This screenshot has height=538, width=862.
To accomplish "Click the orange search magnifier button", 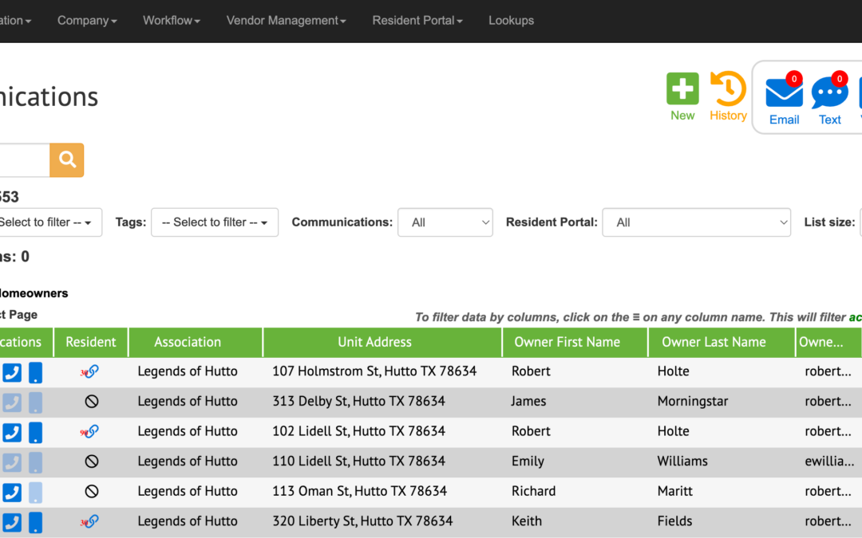I will point(67,160).
